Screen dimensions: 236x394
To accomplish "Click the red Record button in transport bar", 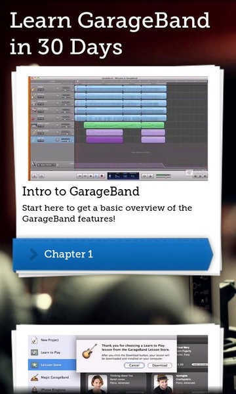I will (x=102, y=176).
